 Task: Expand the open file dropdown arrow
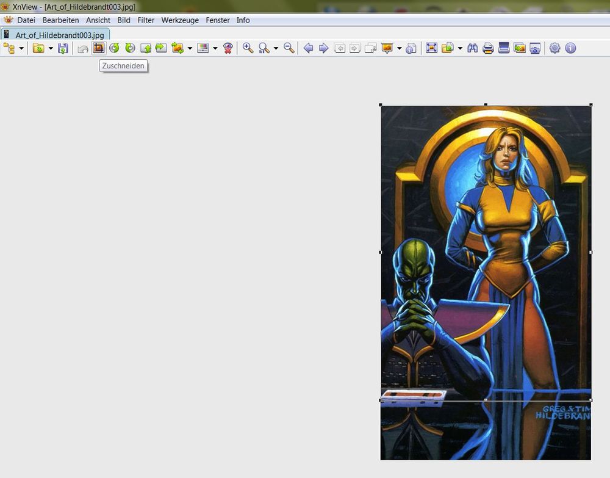[51, 48]
